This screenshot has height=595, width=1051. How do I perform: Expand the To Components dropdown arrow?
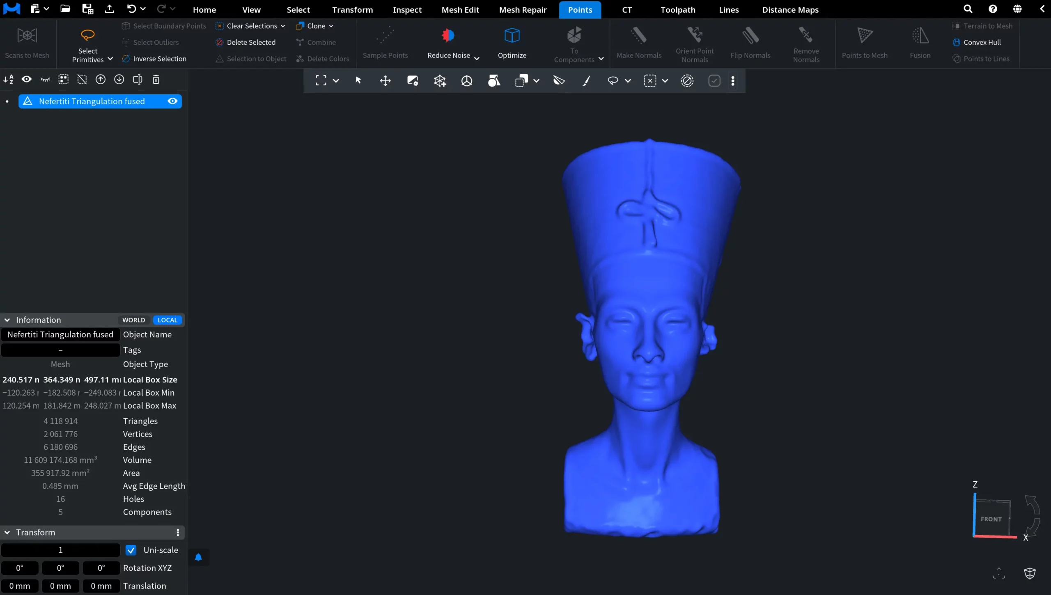[601, 59]
